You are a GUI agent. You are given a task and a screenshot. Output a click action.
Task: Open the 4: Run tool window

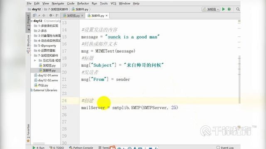39,147
